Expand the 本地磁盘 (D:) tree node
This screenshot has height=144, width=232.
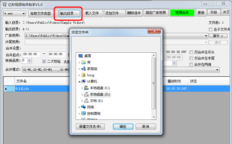click(82, 94)
